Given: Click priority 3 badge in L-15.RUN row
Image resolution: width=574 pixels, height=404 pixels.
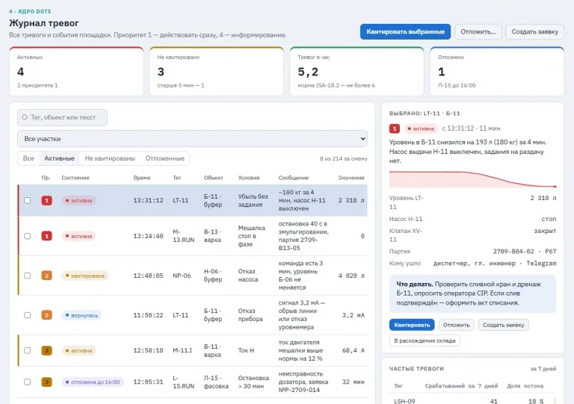Looking at the screenshot, I should coord(46,382).
